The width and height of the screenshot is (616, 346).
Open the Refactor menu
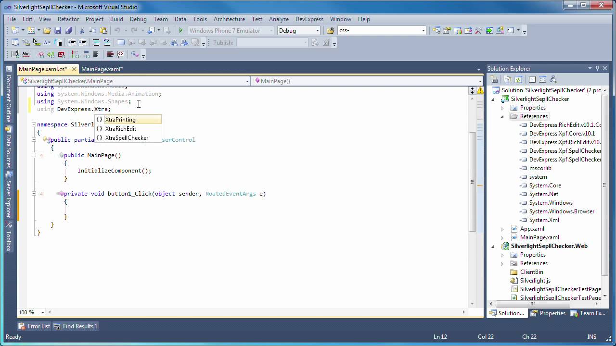click(68, 19)
